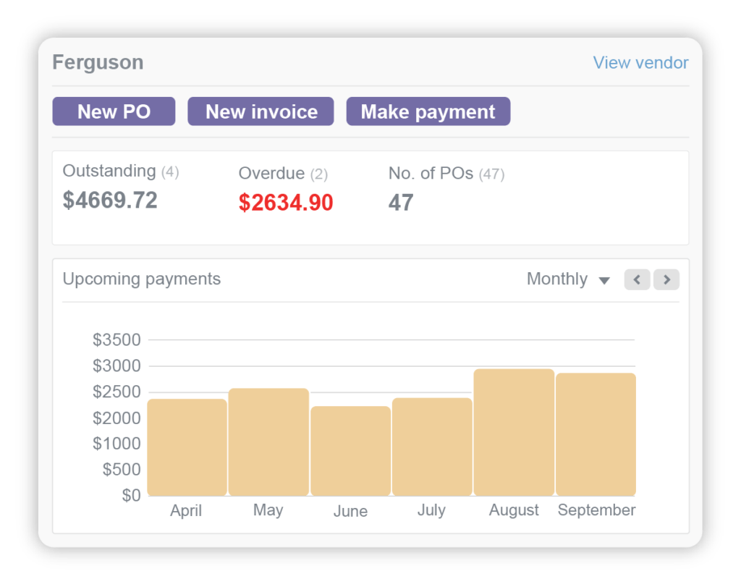Click the Ferguson vendor name heading
The height and width of the screenshot is (579, 741).
pyautogui.click(x=98, y=62)
